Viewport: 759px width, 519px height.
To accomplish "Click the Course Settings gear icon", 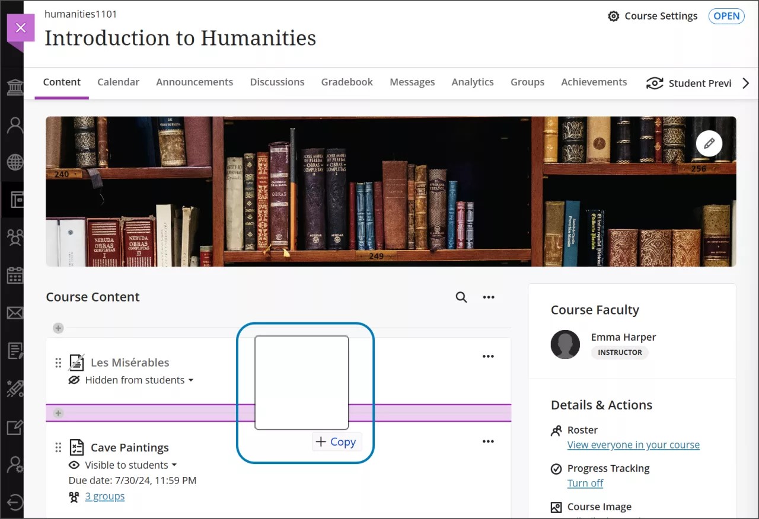I will pyautogui.click(x=614, y=16).
